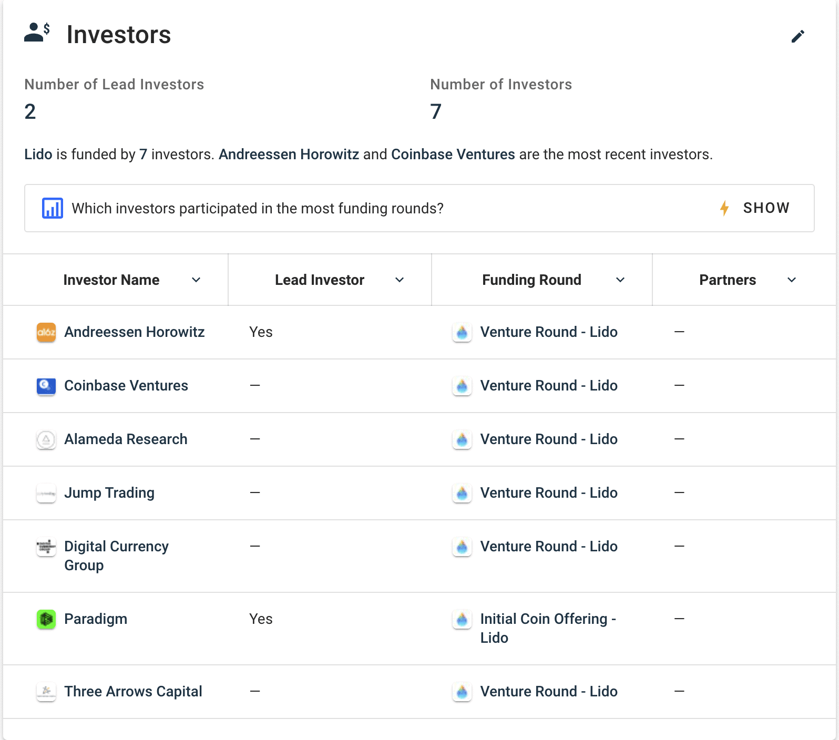Click Lido icon in Paradigm row
Screen dimensions: 839x740
[462, 619]
